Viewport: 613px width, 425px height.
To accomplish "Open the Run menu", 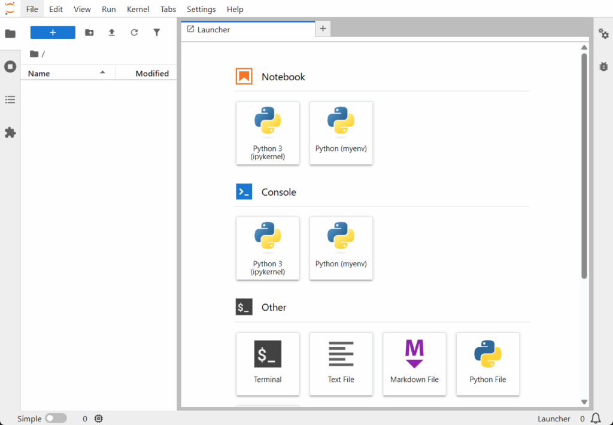I will [x=109, y=9].
